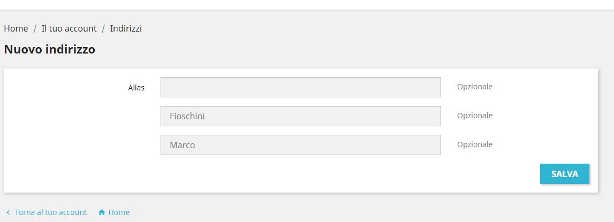This screenshot has width=614, height=222.
Task: Open Home in the breadcrumb trail
Action: pyautogui.click(x=16, y=28)
